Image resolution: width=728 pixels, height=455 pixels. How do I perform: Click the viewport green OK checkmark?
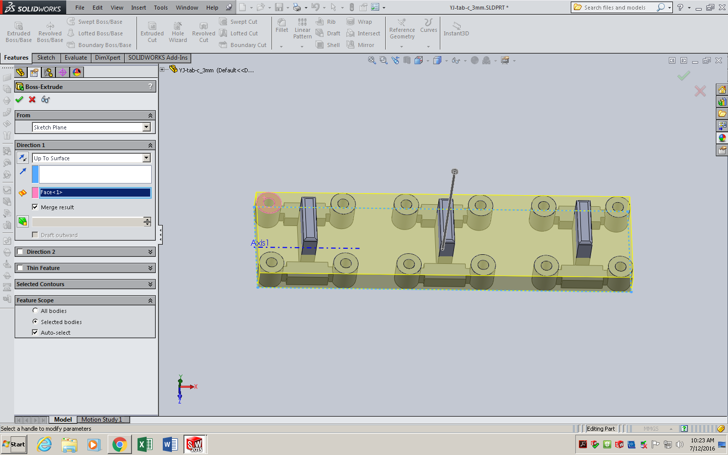pyautogui.click(x=684, y=76)
